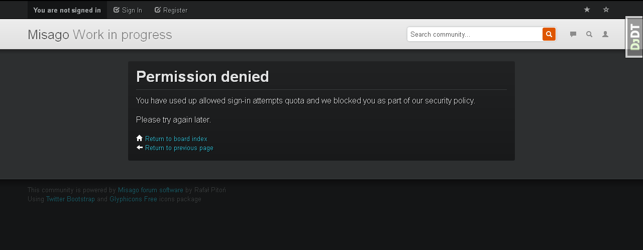Viewport: 643px width, 250px height.
Task: Open the 'Misago forum software' footer link
Action: (150, 190)
